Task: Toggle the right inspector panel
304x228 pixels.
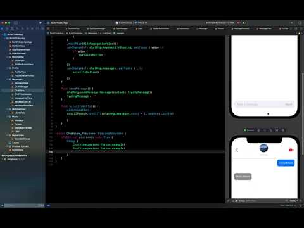Action: tap(300, 23)
